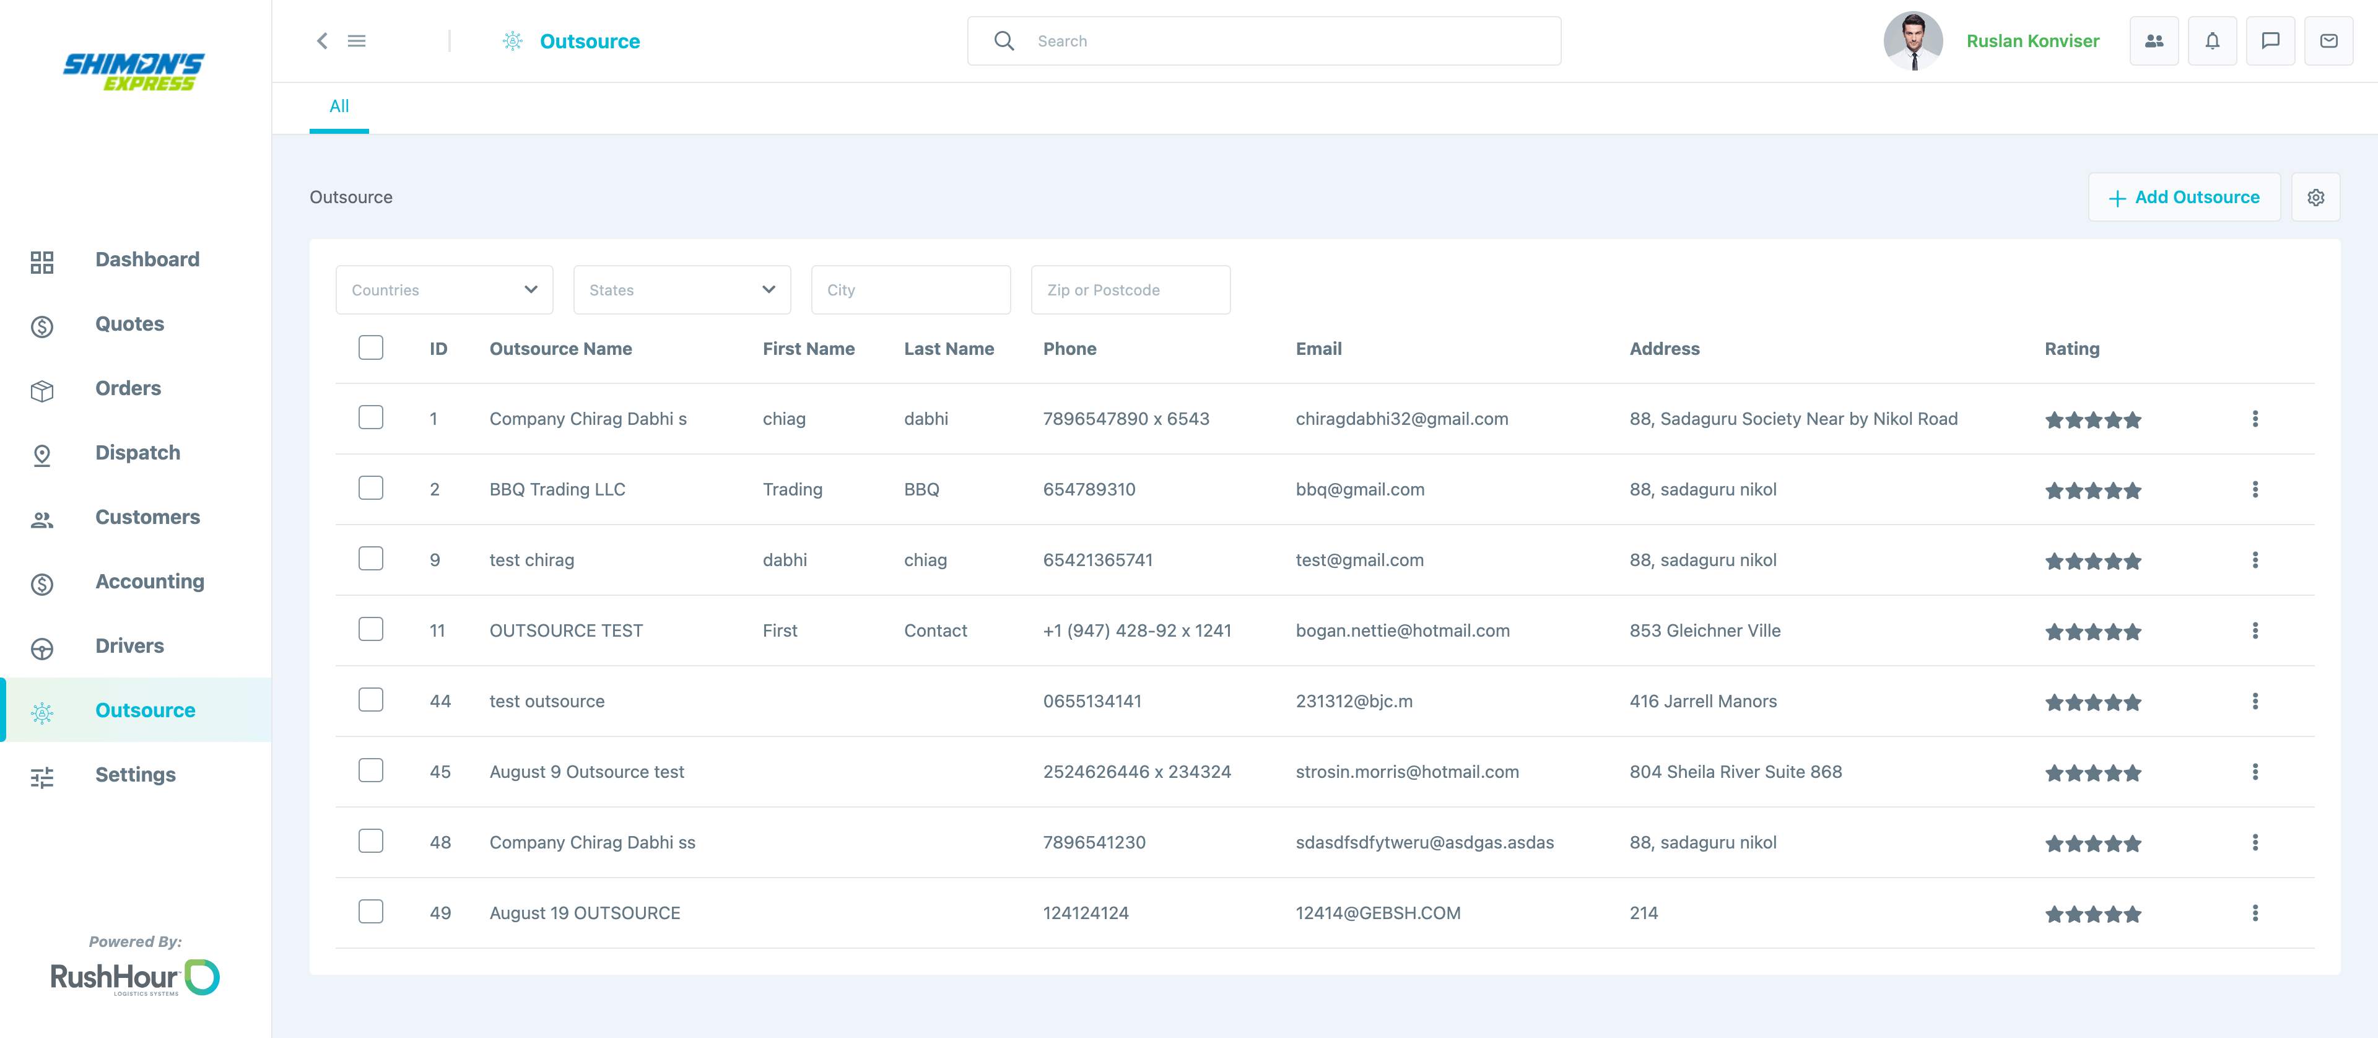The width and height of the screenshot is (2378, 1038).
Task: Click the City filter input field
Action: point(910,289)
